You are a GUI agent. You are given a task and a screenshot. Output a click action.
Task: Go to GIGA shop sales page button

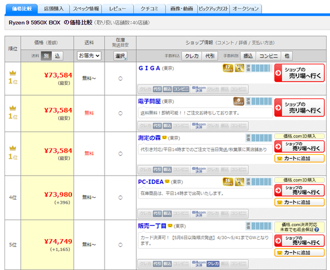tap(299, 73)
